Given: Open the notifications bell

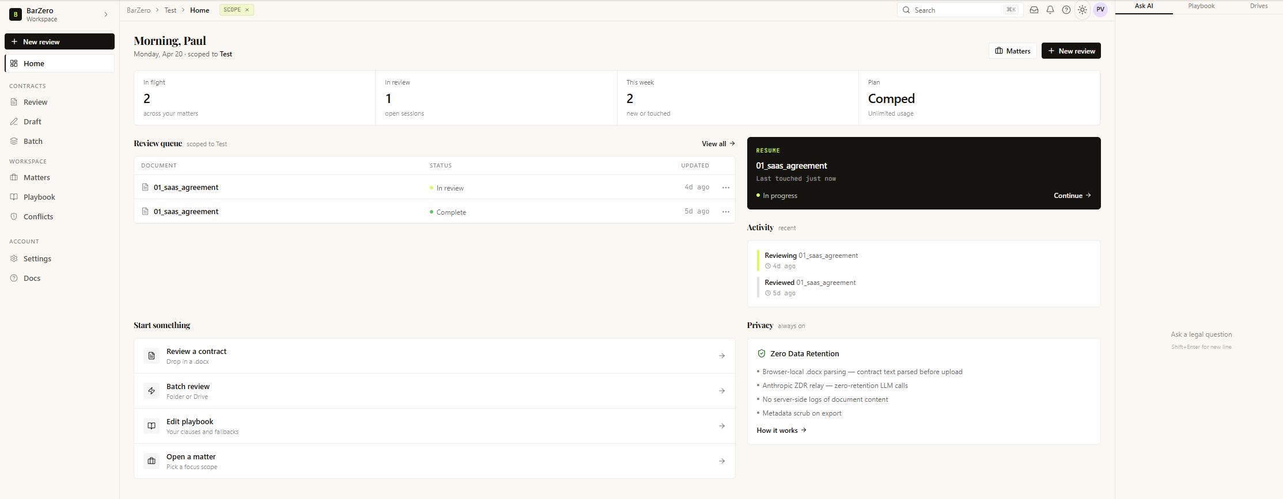Looking at the screenshot, I should pos(1050,10).
